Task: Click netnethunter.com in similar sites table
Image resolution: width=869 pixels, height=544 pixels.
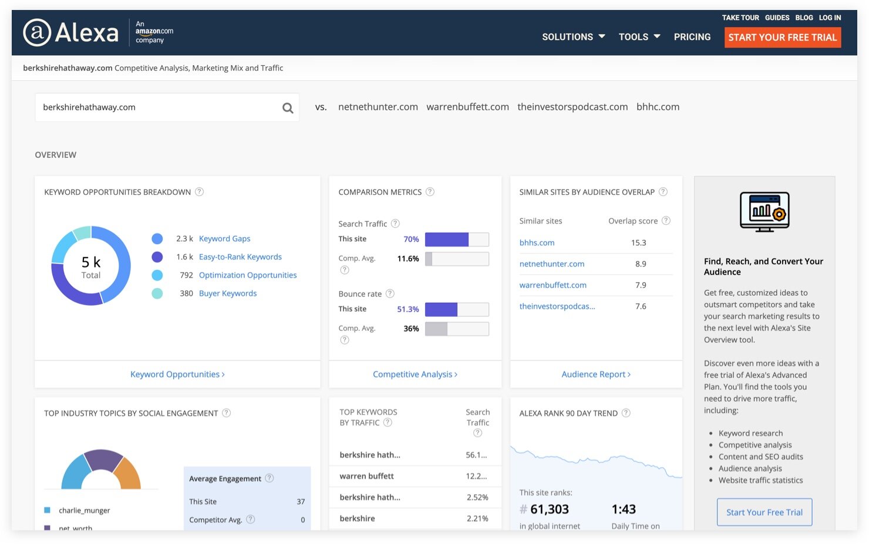Action: [552, 264]
